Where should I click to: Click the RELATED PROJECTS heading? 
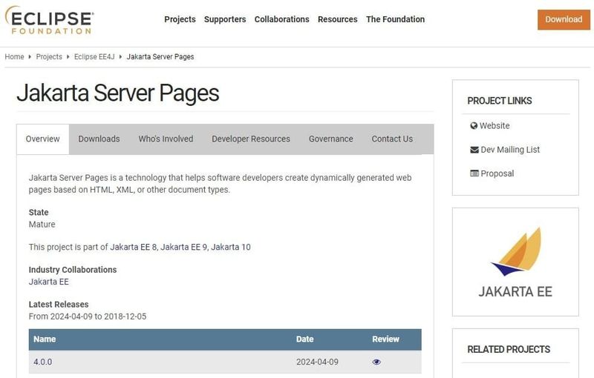[x=509, y=350]
